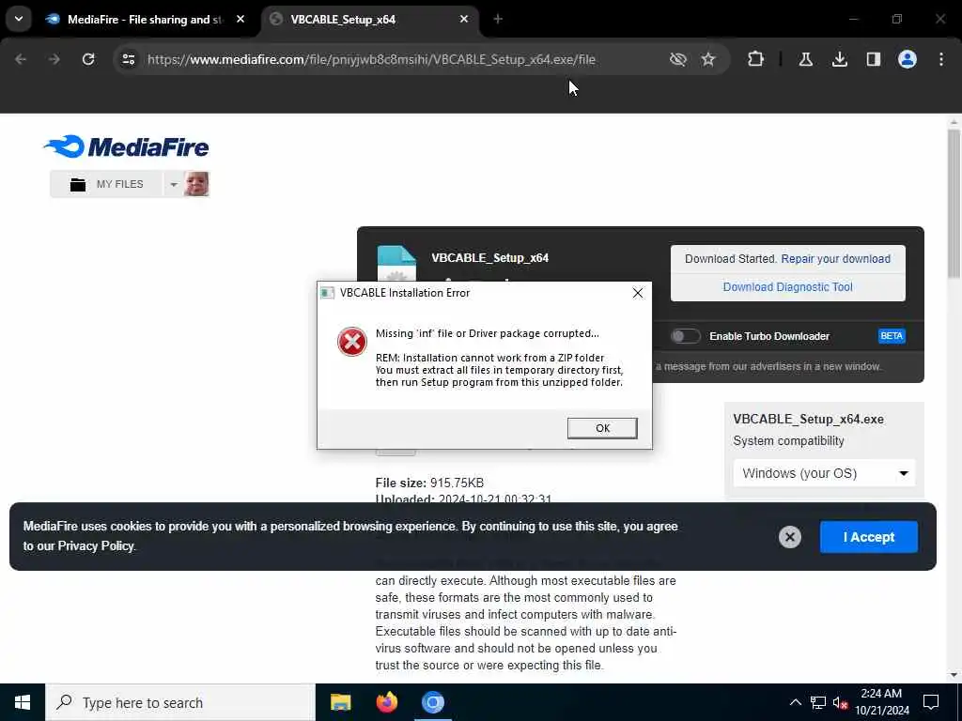Click the MediaFire account avatar photo
The image size is (962, 721).
tap(197, 185)
